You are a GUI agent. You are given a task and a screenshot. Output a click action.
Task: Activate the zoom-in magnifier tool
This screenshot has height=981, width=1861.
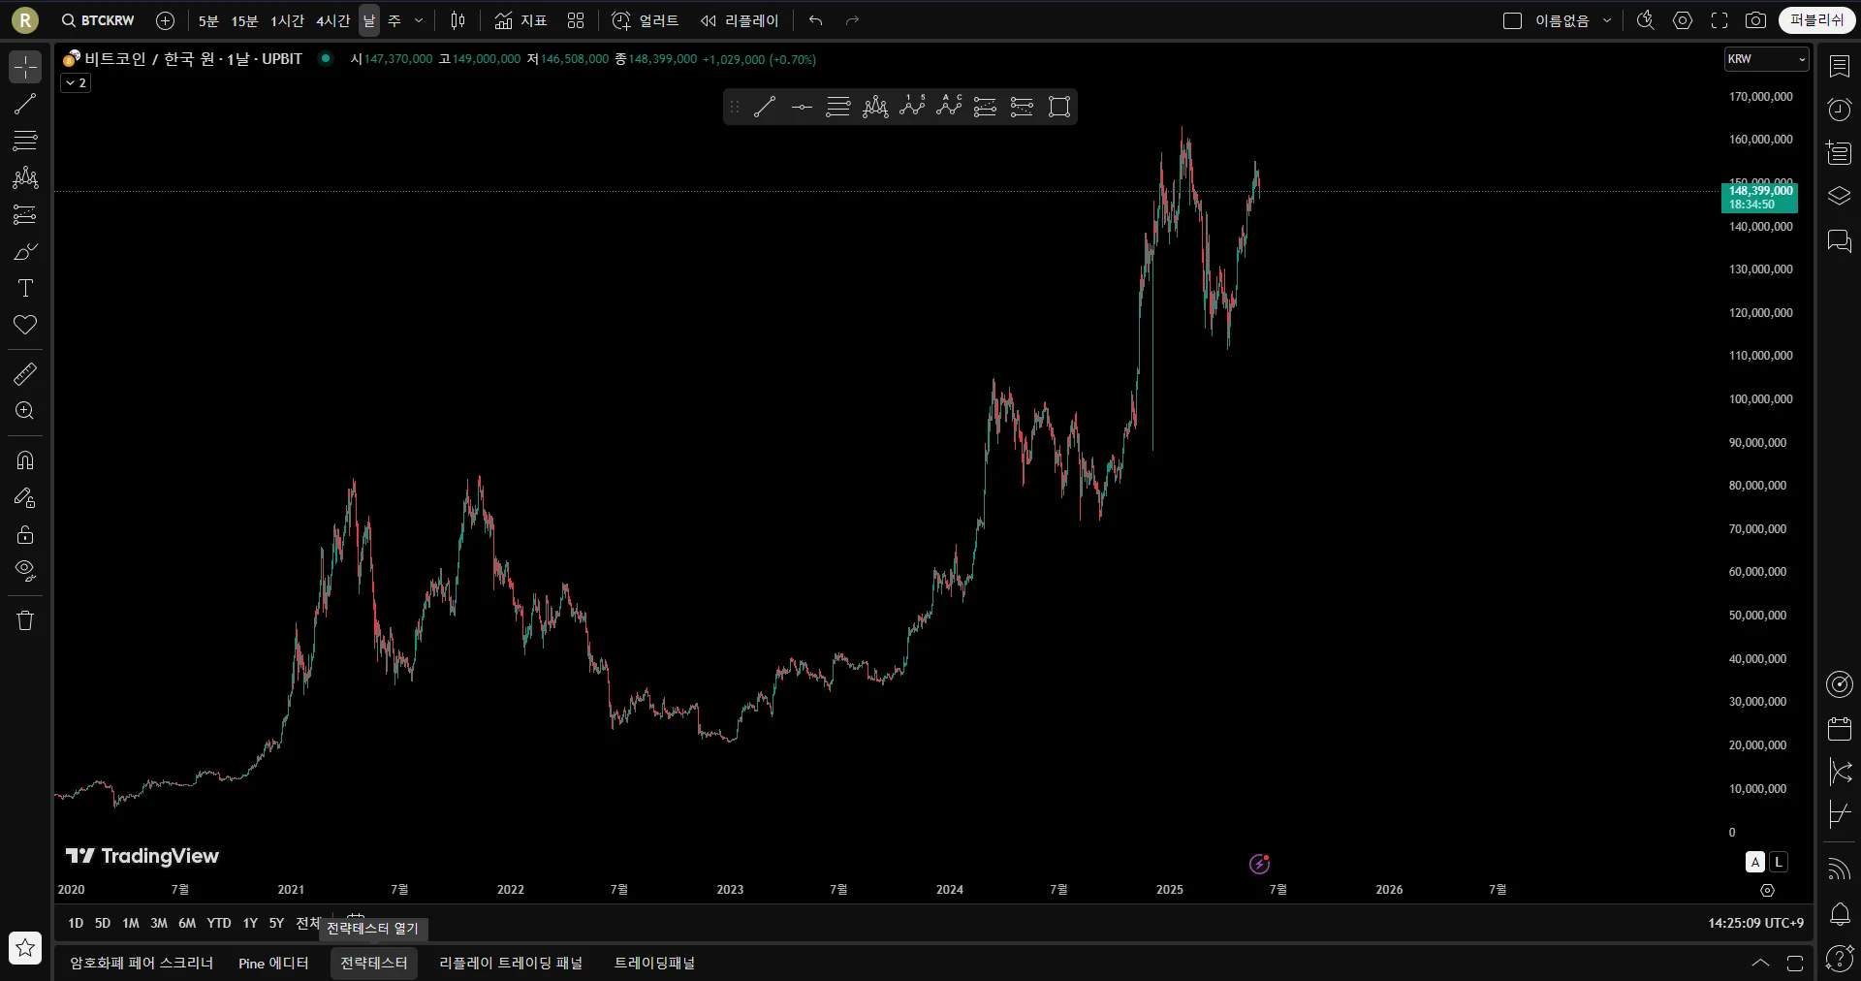click(25, 410)
